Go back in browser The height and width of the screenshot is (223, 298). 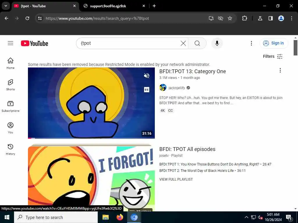pos(6,18)
